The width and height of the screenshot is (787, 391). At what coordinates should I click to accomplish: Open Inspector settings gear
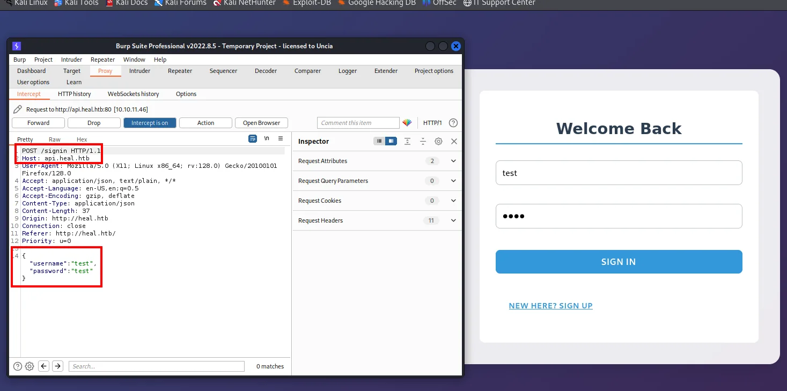[438, 141]
